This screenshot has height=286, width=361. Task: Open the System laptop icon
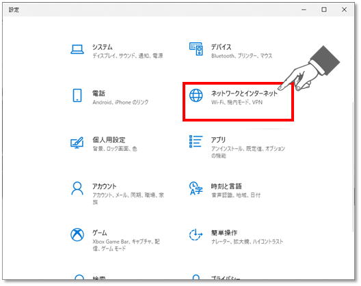(77, 49)
